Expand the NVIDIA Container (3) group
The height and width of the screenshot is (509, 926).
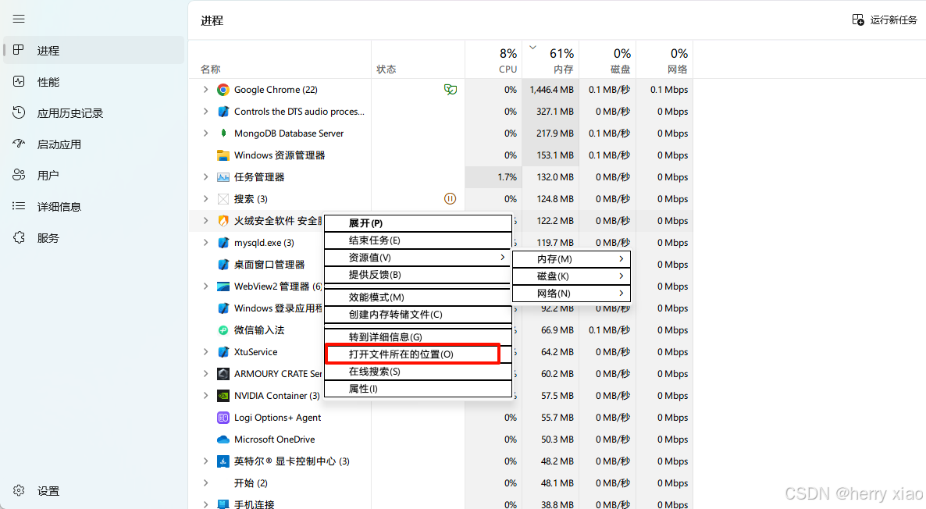(x=205, y=396)
